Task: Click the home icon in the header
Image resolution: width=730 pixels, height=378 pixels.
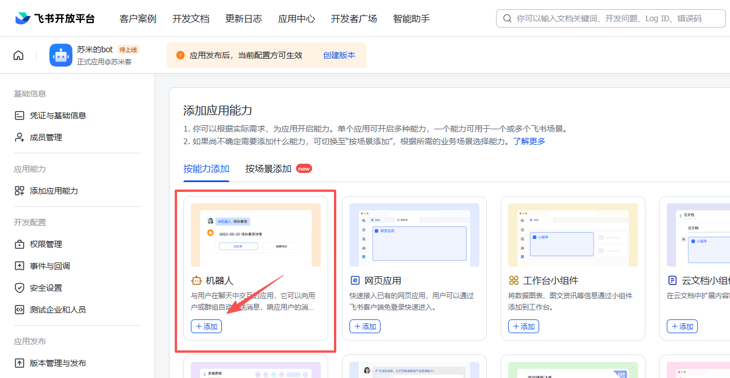Action: point(18,55)
